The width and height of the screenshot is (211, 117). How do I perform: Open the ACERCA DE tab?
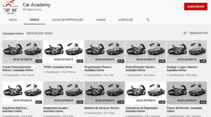click(x=126, y=20)
